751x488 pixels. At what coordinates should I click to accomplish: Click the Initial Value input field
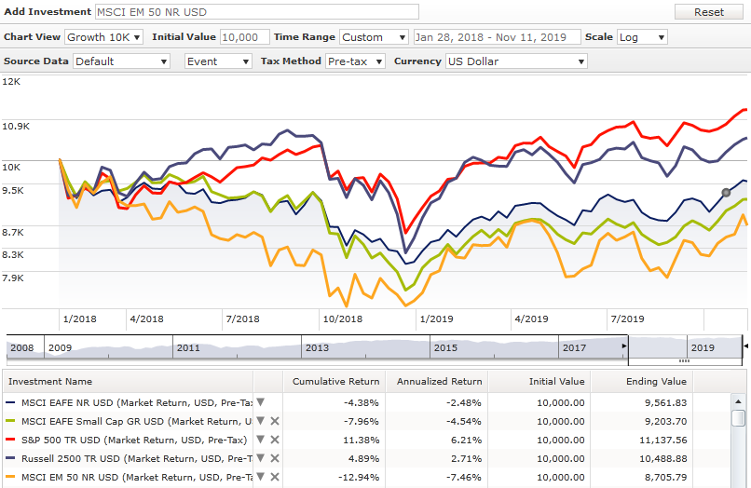[x=244, y=37]
